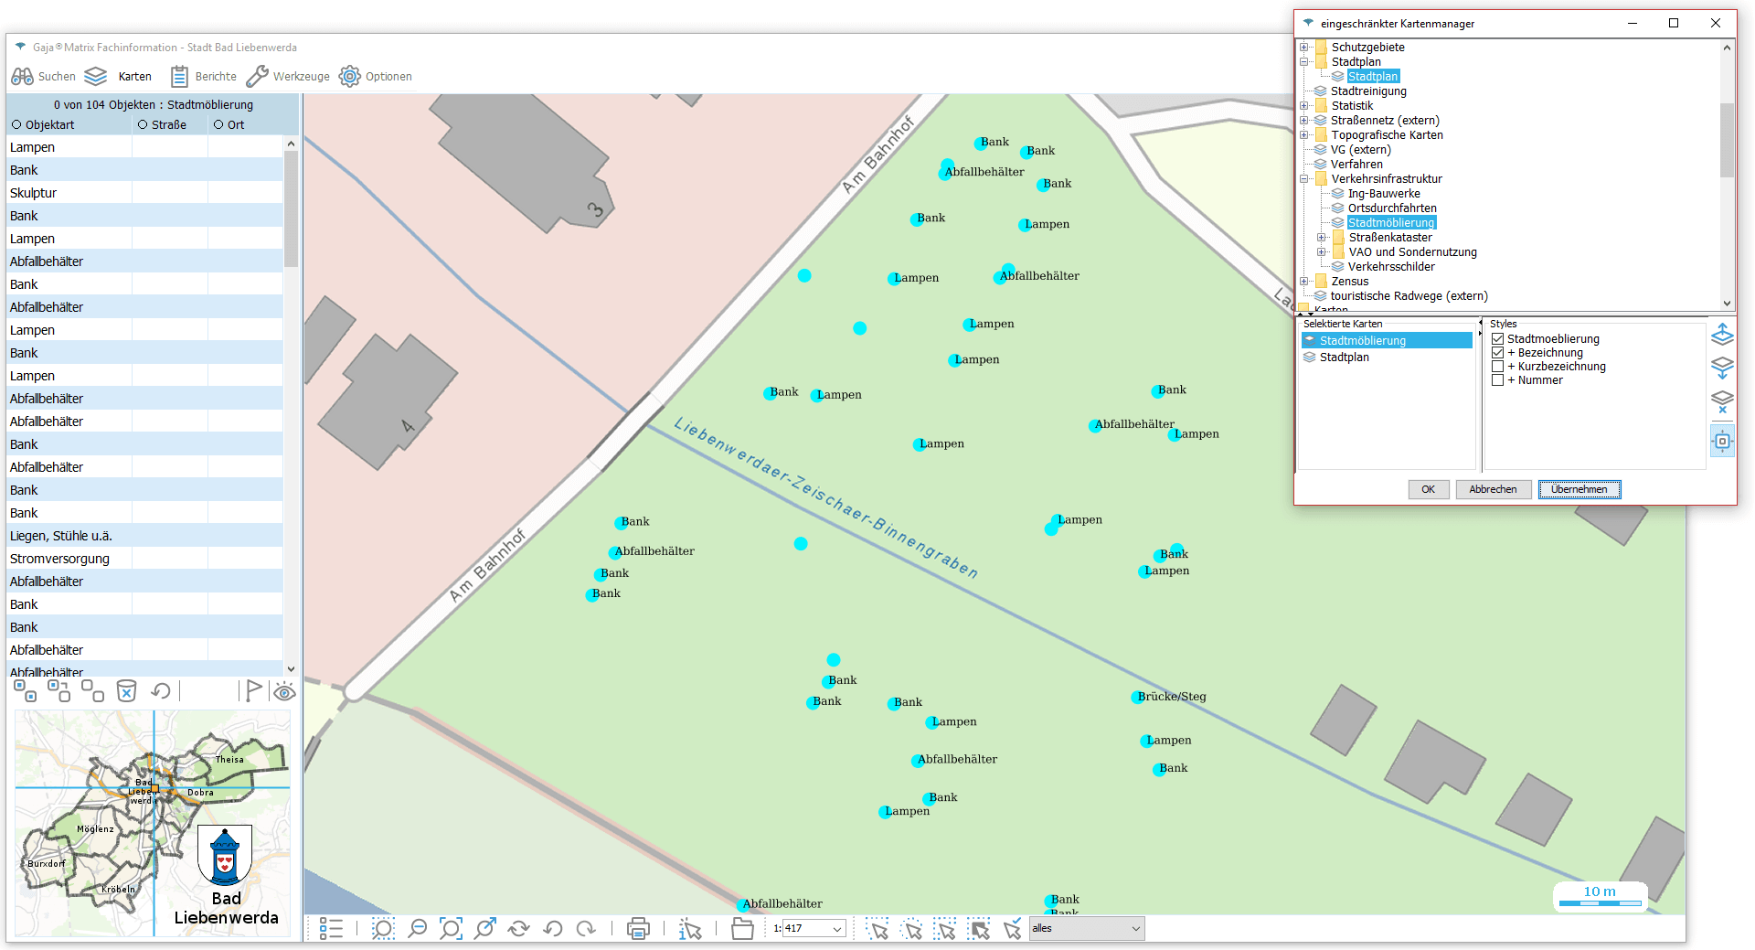1755x950 pixels.
Task: Select the Straße radio button
Action: pyautogui.click(x=143, y=125)
